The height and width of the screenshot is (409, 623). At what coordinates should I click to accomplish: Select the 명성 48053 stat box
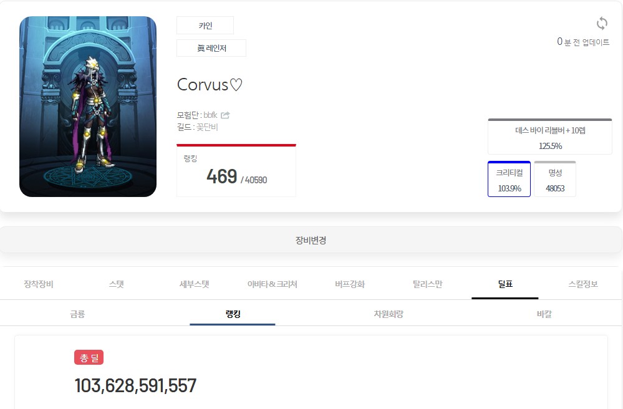pos(555,179)
